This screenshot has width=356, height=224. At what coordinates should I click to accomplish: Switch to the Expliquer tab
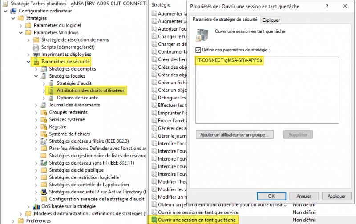click(271, 20)
